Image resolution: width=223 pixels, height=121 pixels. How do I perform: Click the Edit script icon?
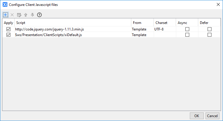[x=19, y=15]
